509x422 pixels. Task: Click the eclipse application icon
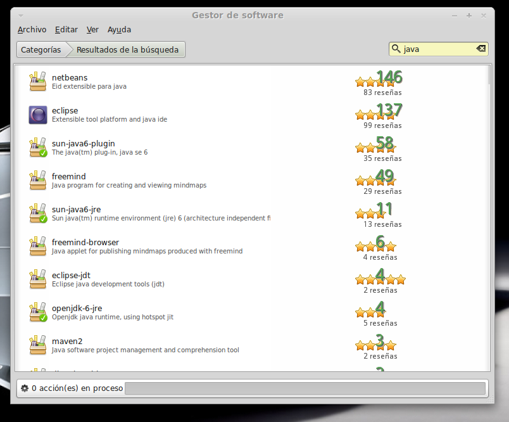pos(37,115)
